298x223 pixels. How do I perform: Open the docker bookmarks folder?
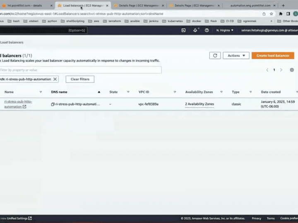(x=194, y=21)
